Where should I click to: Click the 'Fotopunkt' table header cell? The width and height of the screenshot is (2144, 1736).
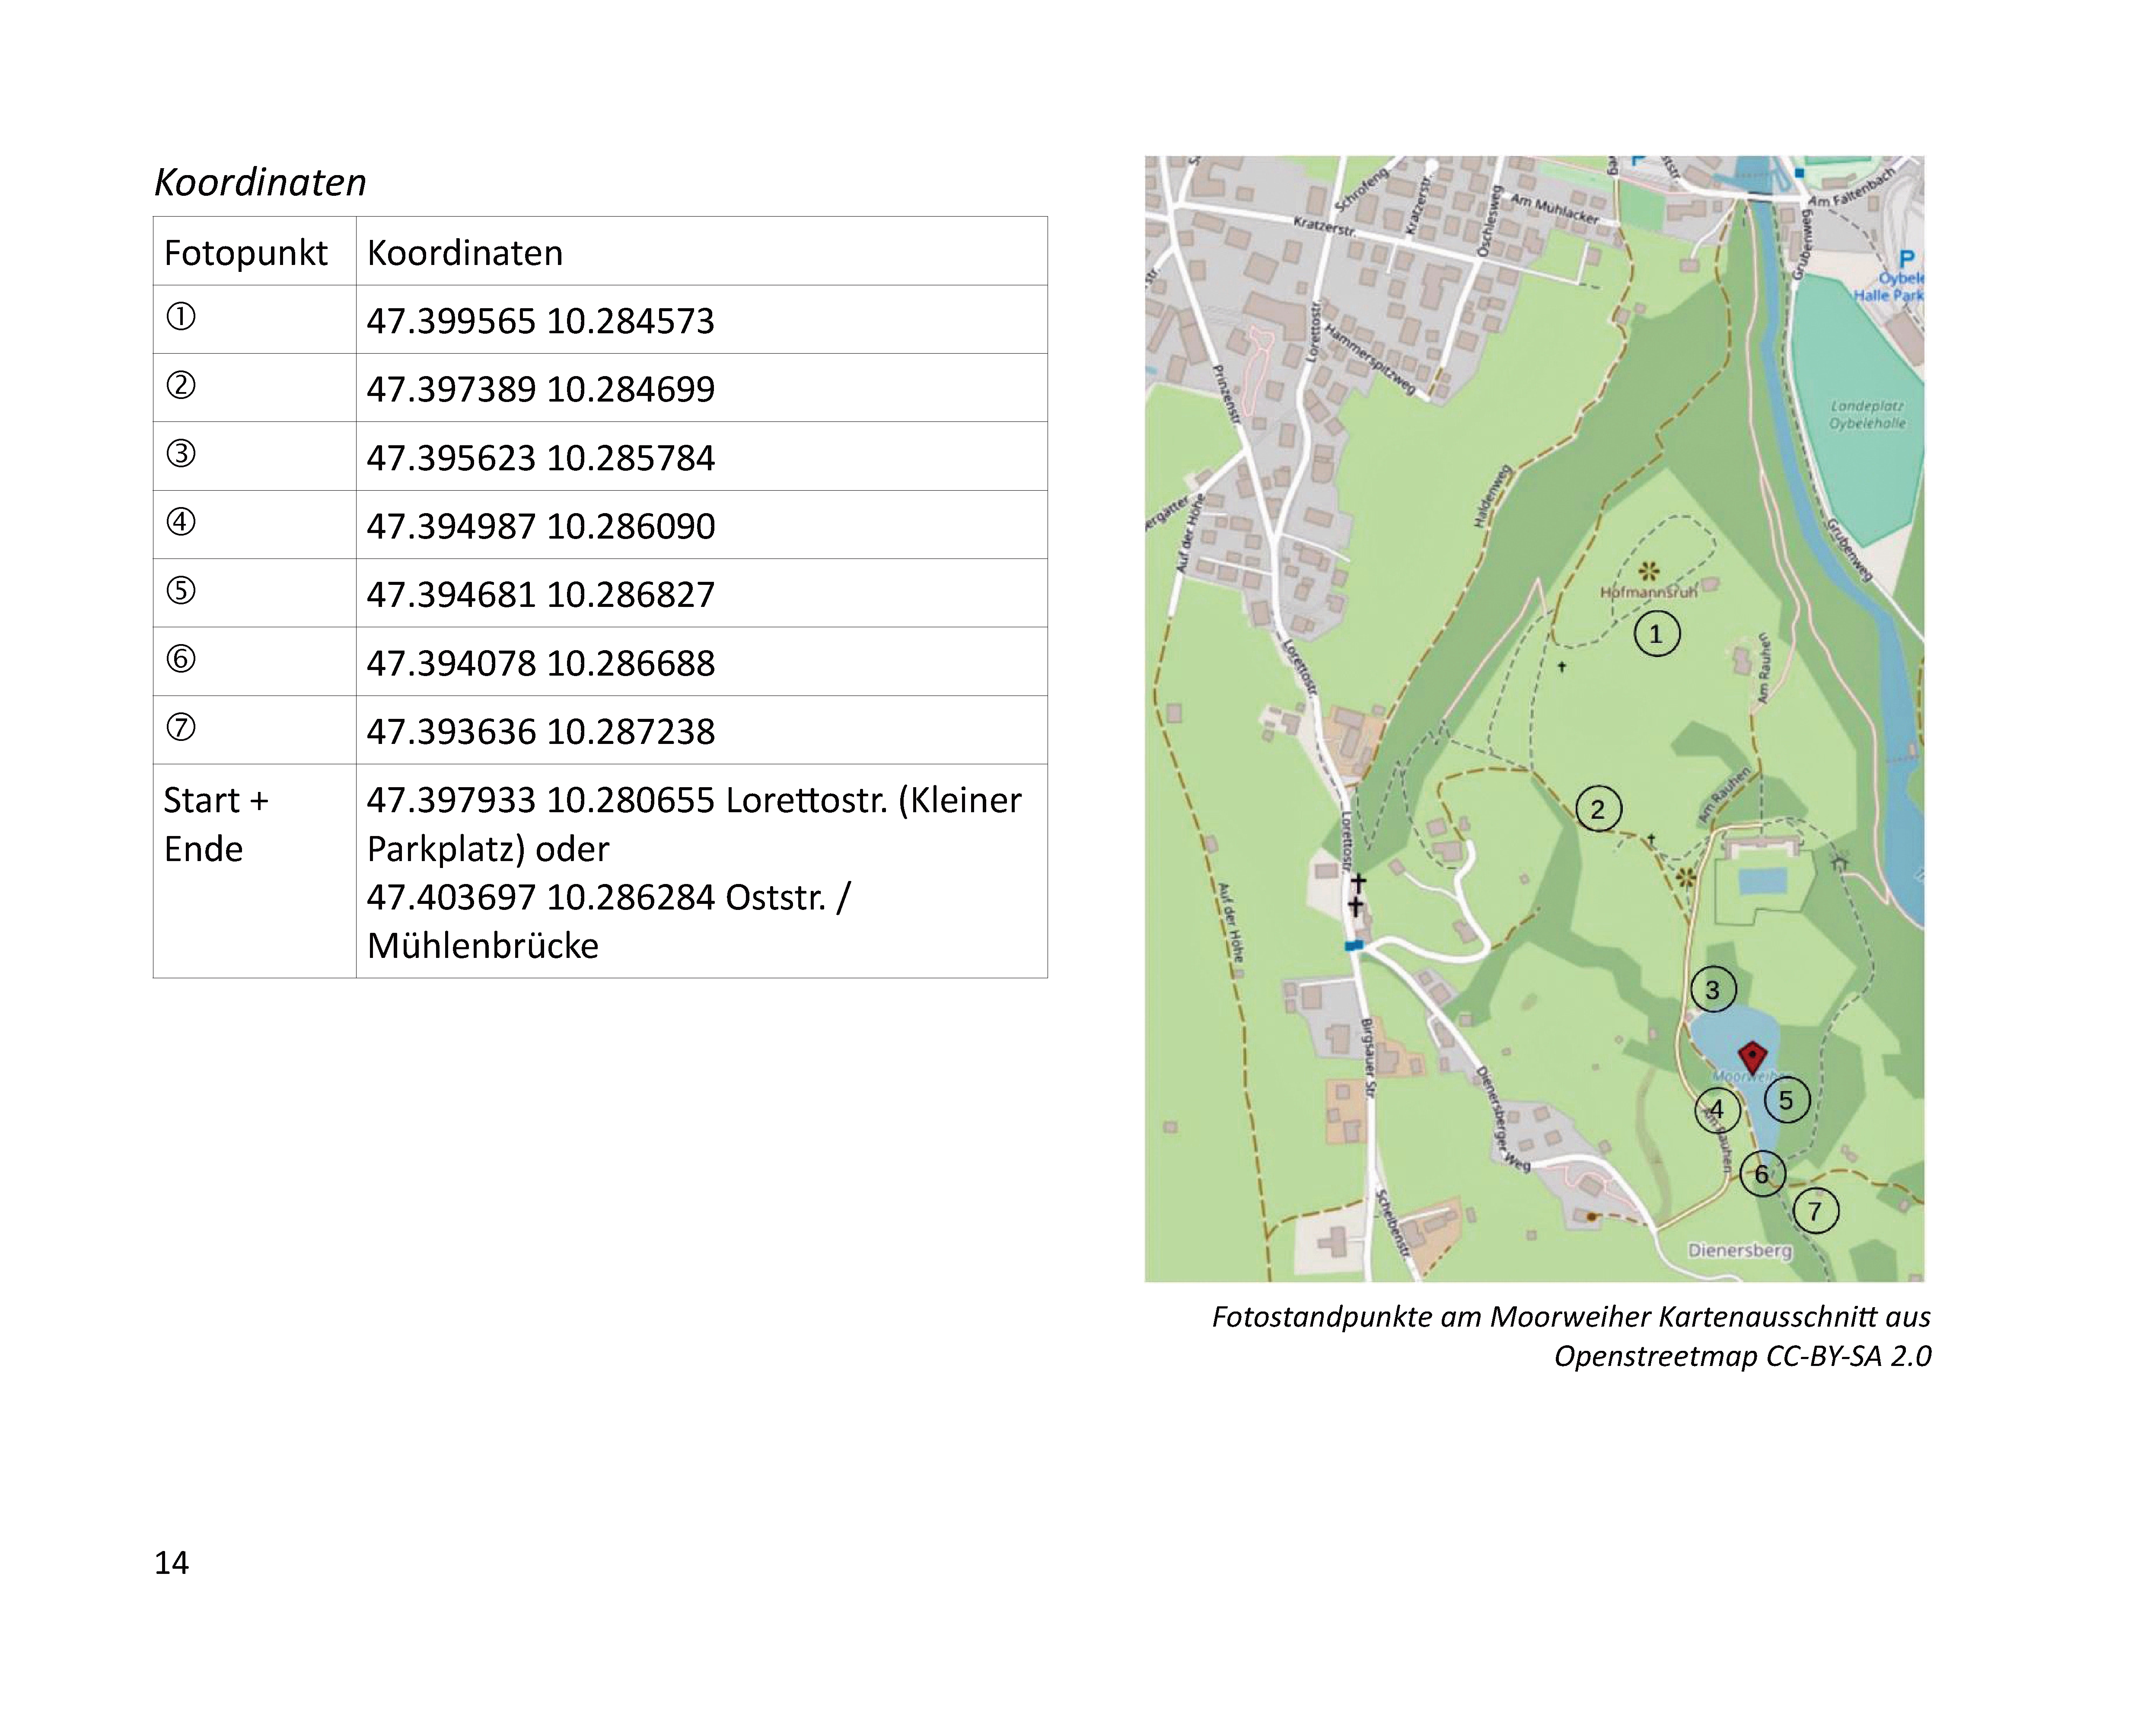[x=255, y=252]
